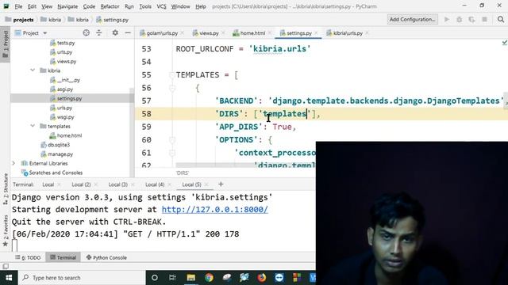Expand External Libraries node

point(13,163)
